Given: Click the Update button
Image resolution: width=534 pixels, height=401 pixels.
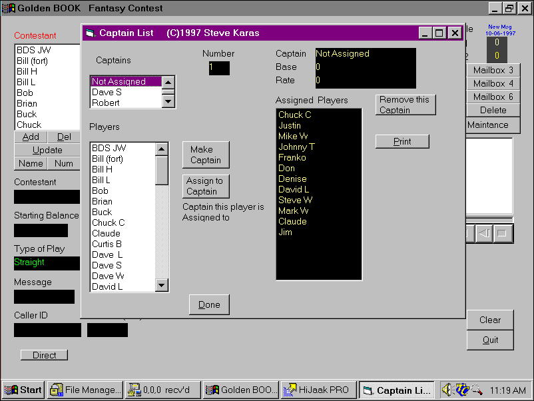Looking at the screenshot, I should [47, 151].
